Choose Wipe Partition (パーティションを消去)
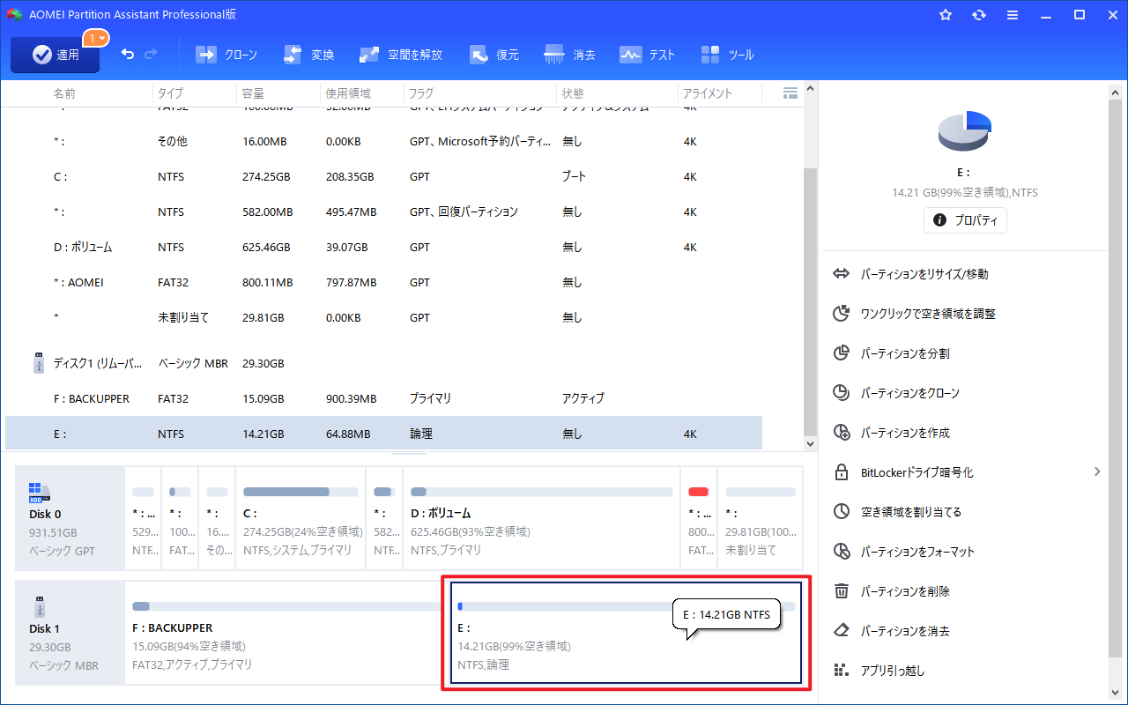The width and height of the screenshot is (1128, 705). click(892, 631)
